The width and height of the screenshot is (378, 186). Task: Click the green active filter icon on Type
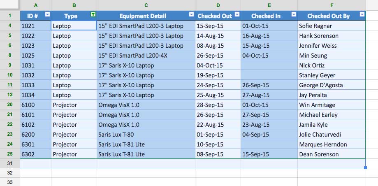93,14
